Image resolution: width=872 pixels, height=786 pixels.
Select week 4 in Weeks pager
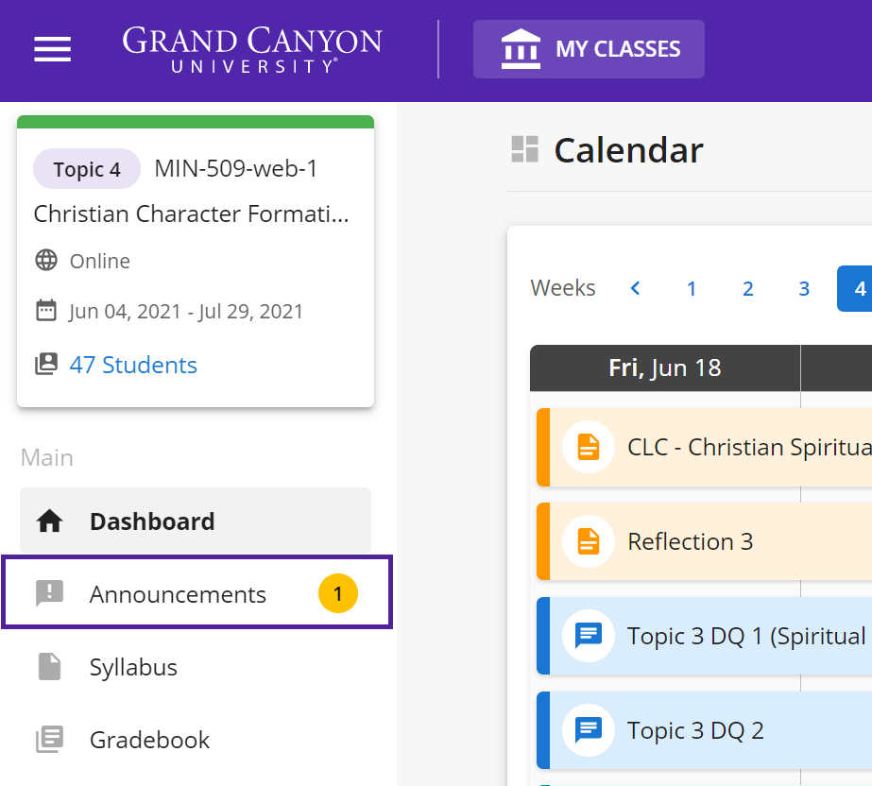855,289
